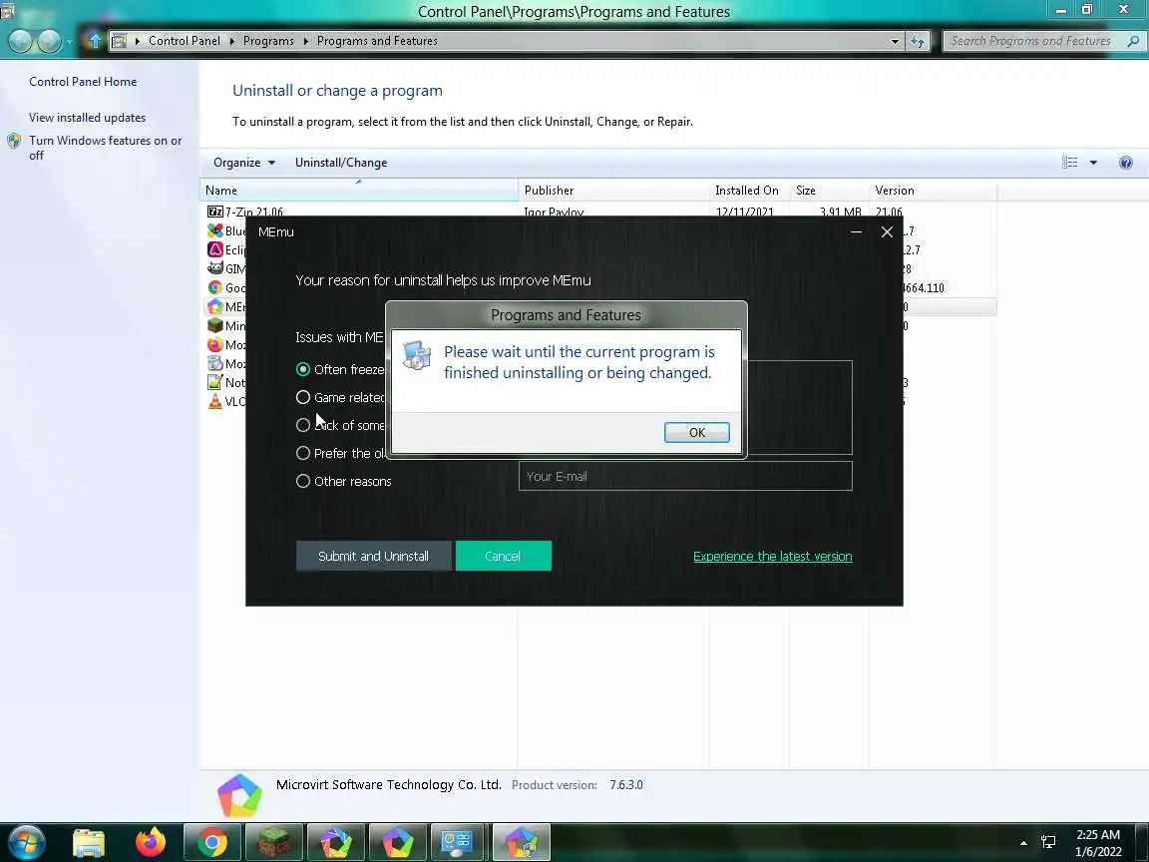Select the Minecraft program icon in list
1149x862 pixels.
click(214, 325)
